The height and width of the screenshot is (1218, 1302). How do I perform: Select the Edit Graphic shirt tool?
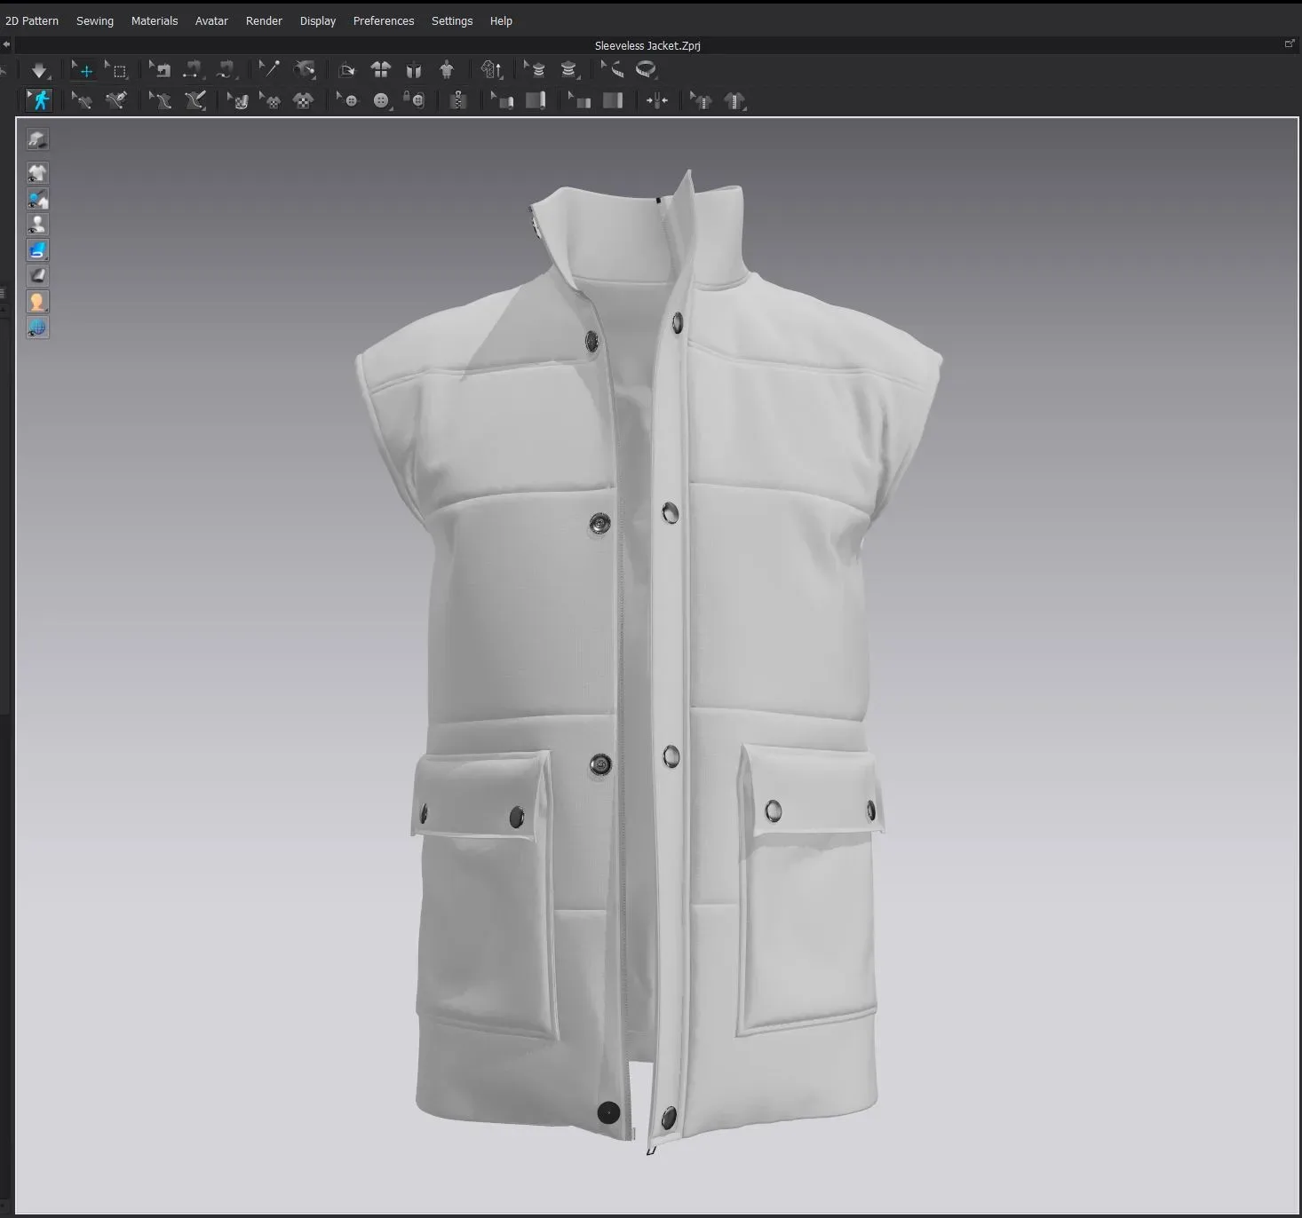tap(270, 100)
